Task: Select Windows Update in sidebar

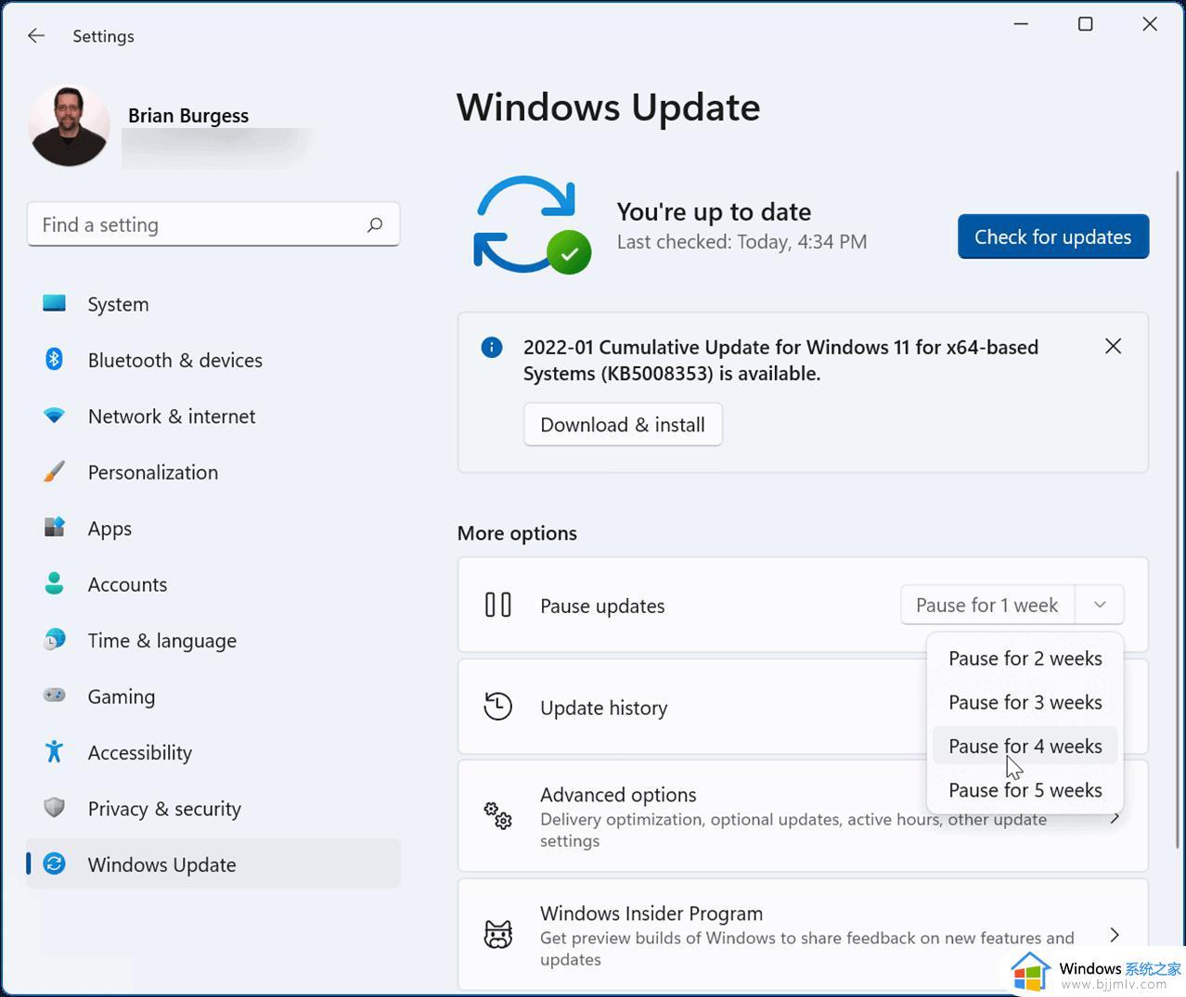Action: pos(213,864)
